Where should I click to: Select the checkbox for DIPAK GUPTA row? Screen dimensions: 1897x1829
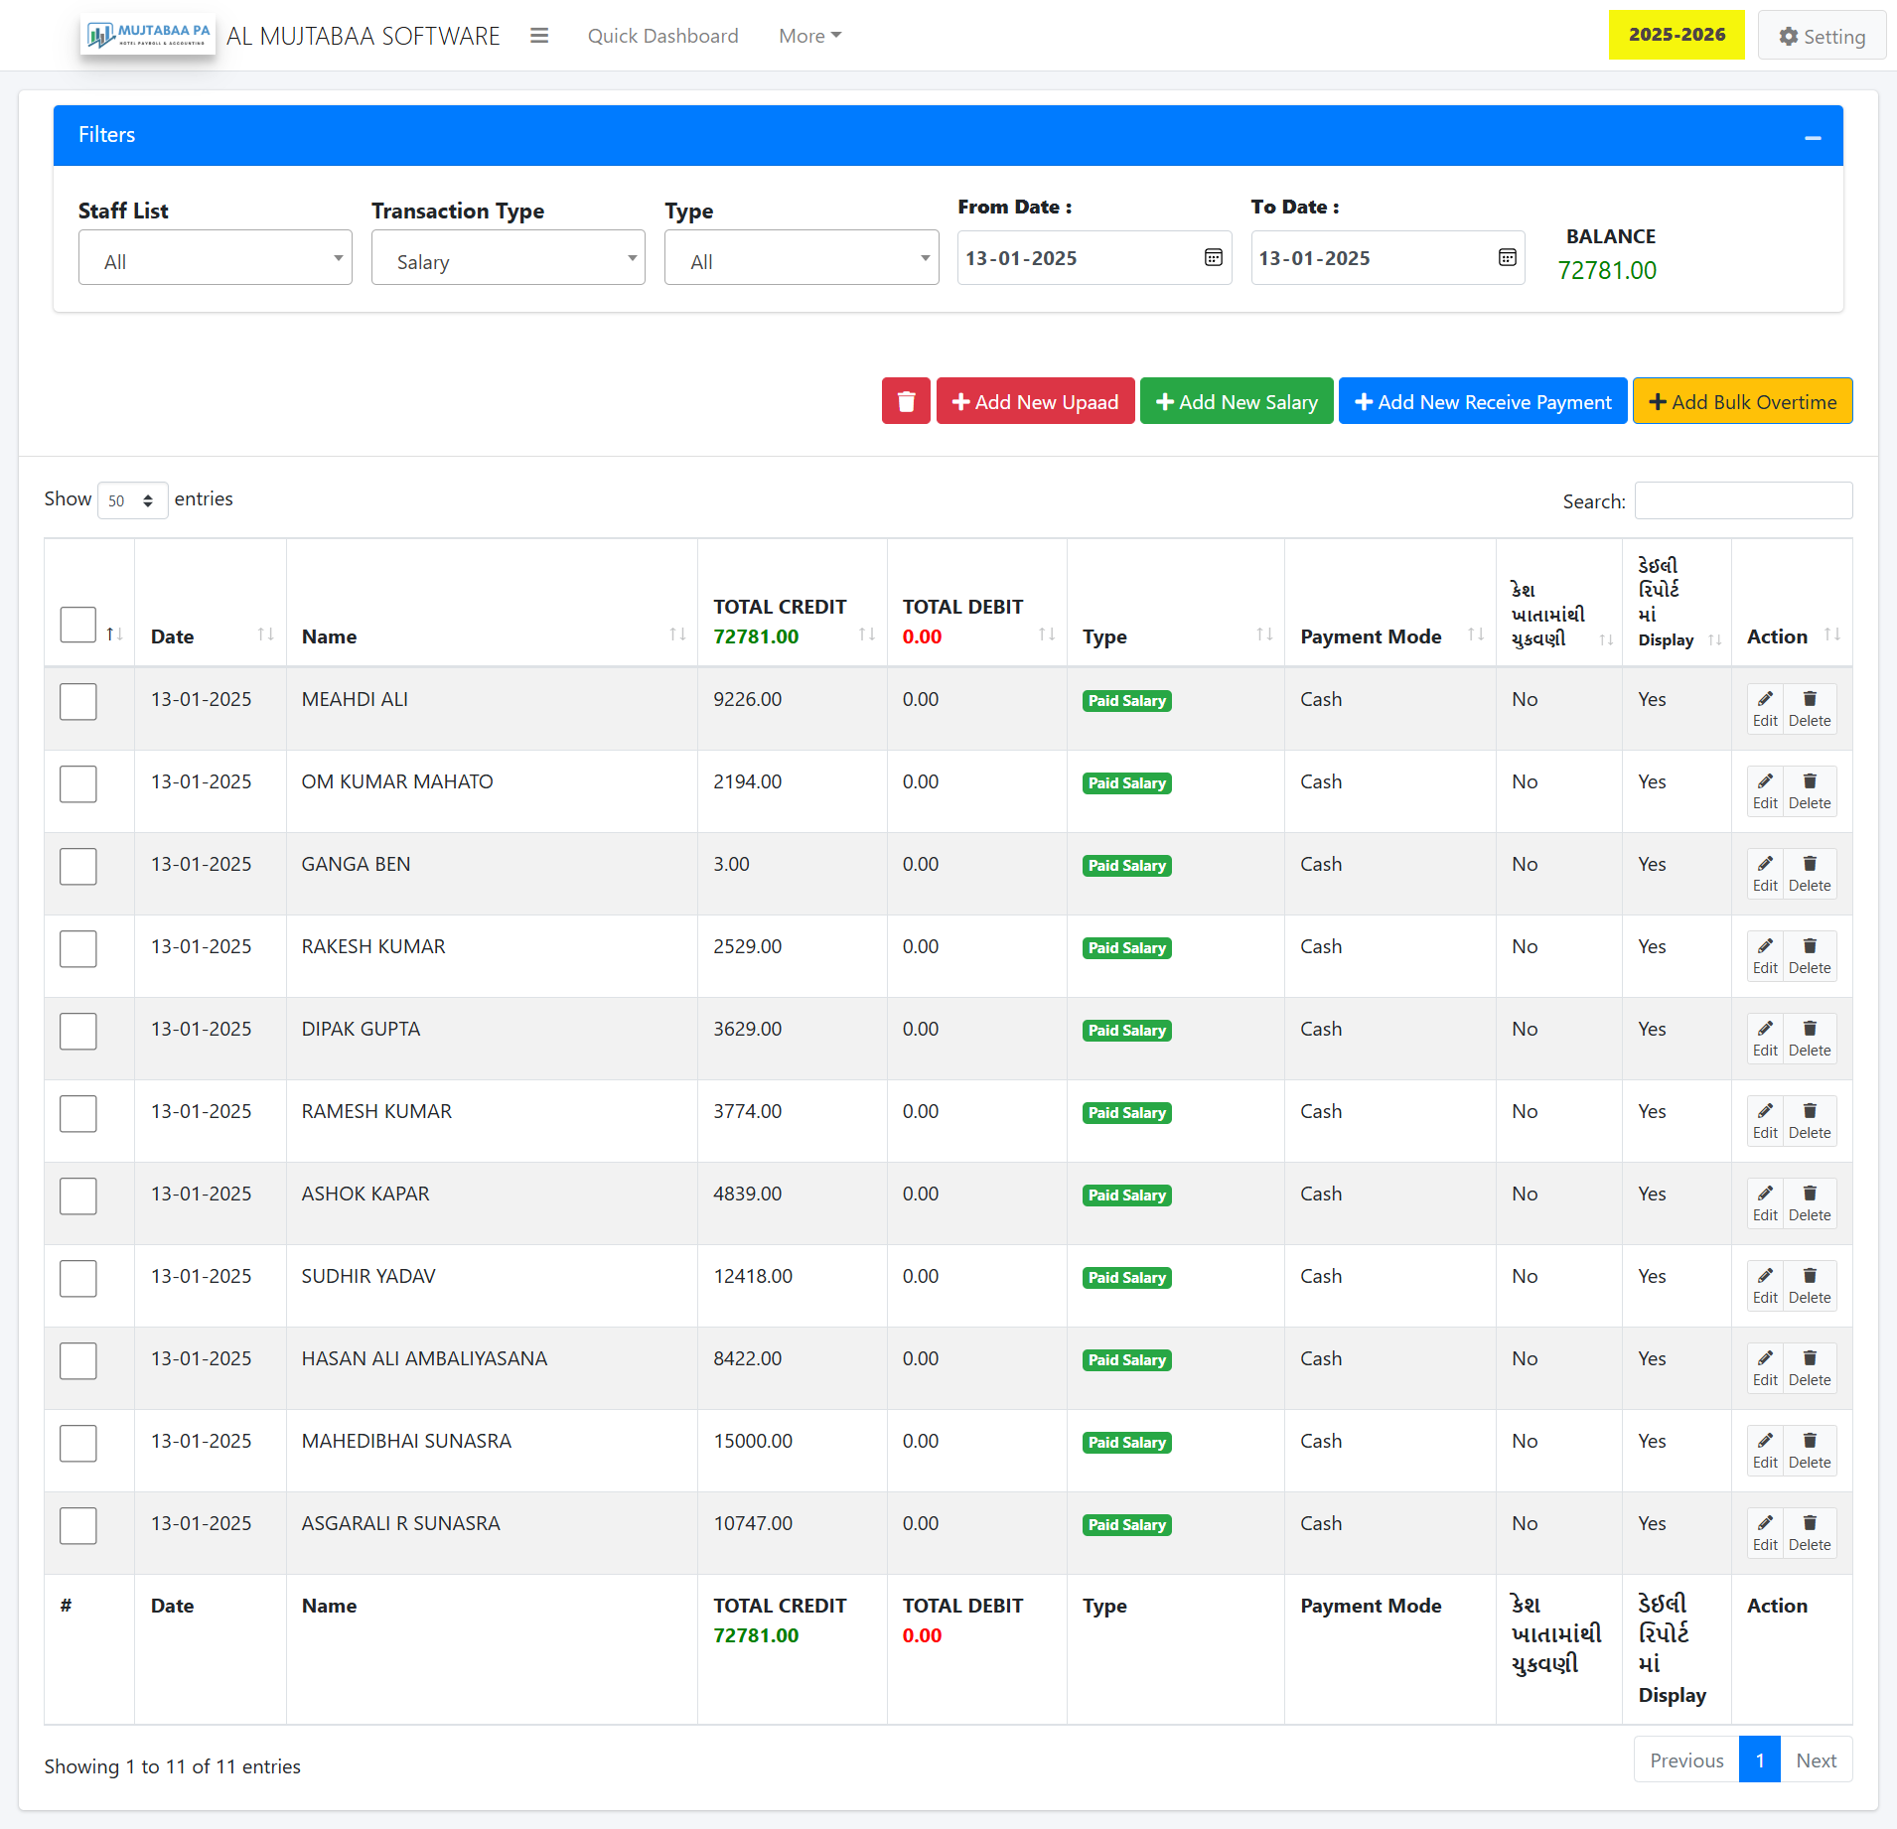[x=78, y=1031]
